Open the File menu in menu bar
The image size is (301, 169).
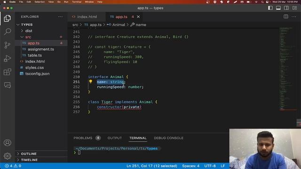coord(21,2)
